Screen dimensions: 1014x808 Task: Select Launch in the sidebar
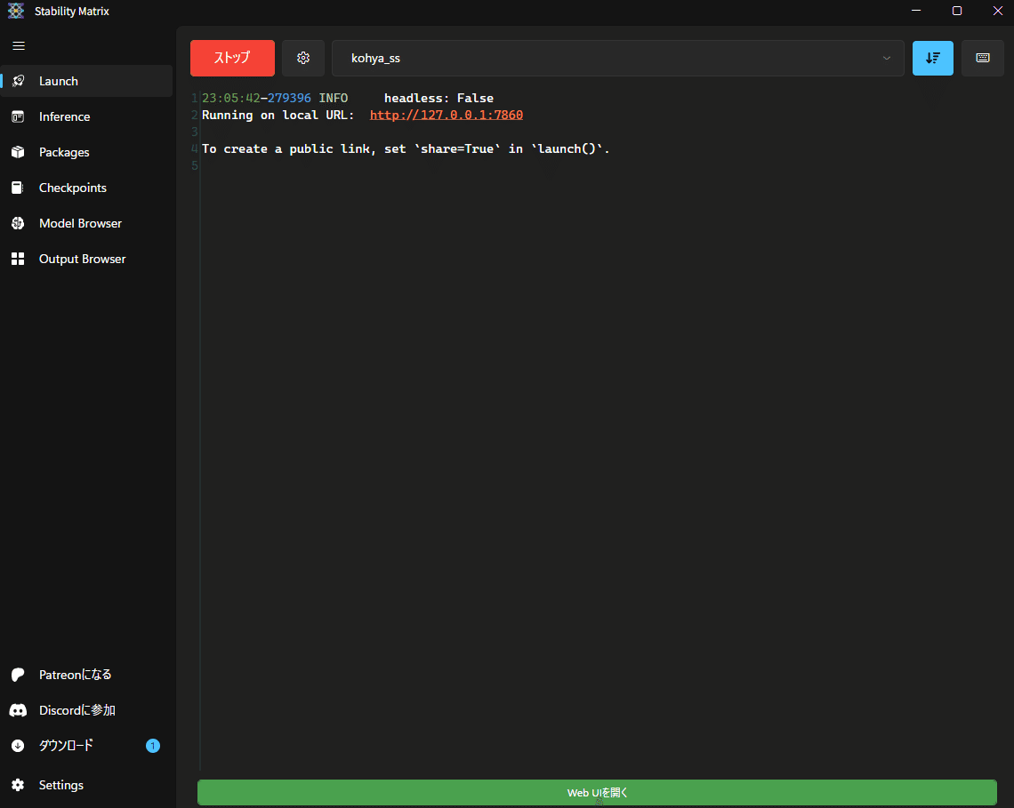coord(86,81)
